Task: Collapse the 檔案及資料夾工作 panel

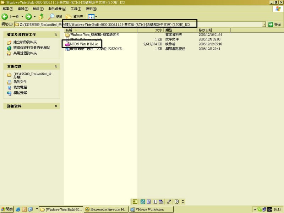Action: [56, 34]
